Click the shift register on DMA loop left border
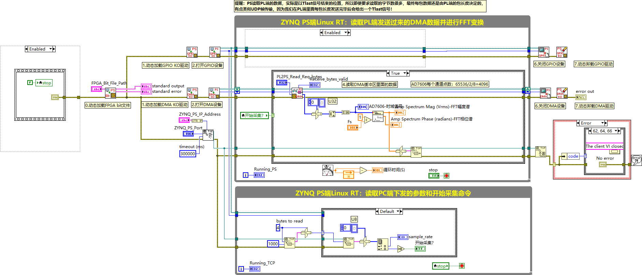This screenshot has height=275, width=642. [237, 90]
